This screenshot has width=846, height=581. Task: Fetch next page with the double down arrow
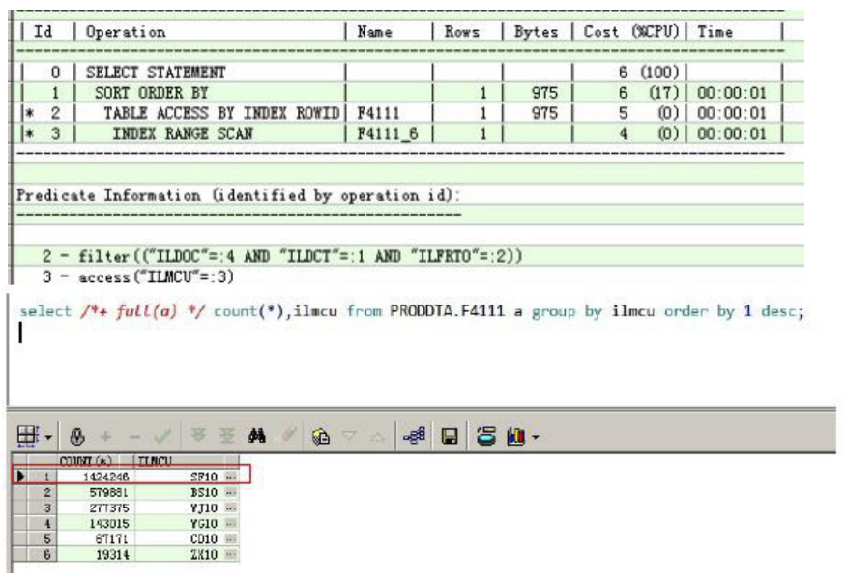(198, 435)
